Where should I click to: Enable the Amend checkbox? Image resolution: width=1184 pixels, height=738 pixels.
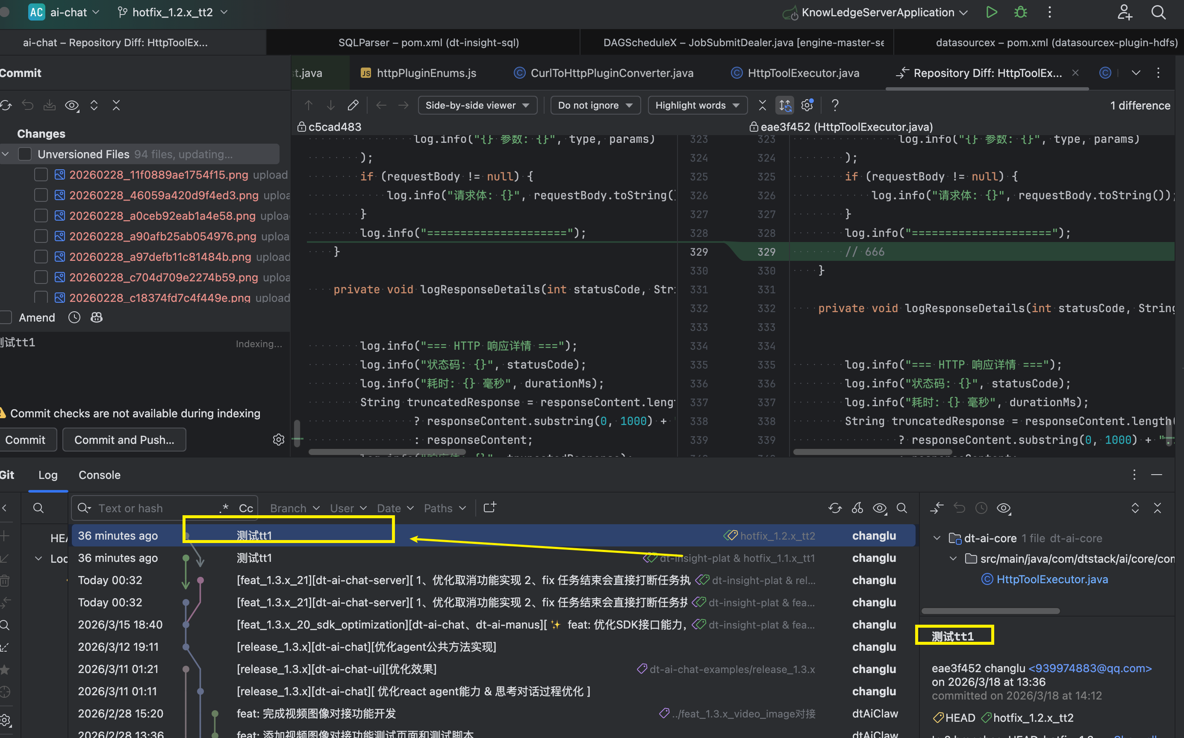pyautogui.click(x=6, y=317)
